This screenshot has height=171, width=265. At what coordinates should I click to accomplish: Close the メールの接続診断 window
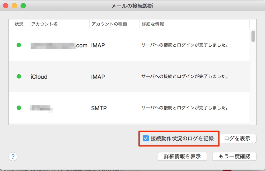[6, 6]
